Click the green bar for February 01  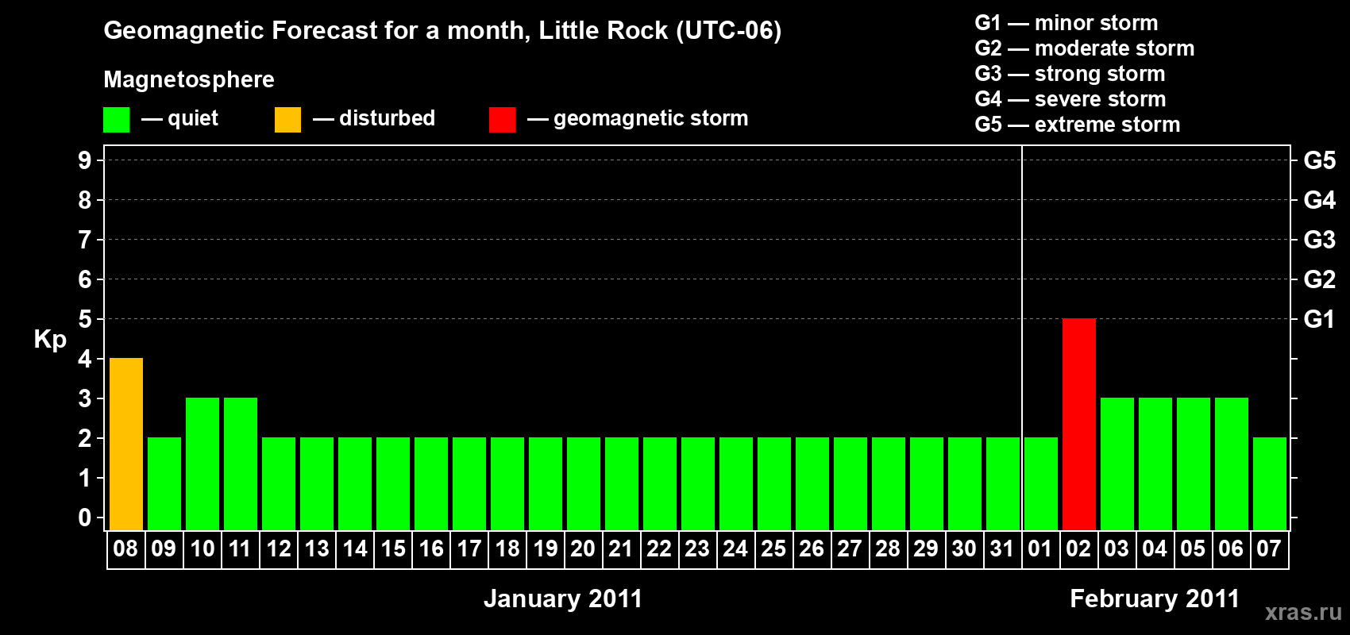(x=1041, y=484)
